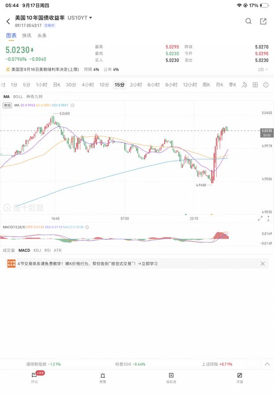274x394 pixels.
Task: Tap the vertical stretch arrows icon
Action: (x=268, y=219)
